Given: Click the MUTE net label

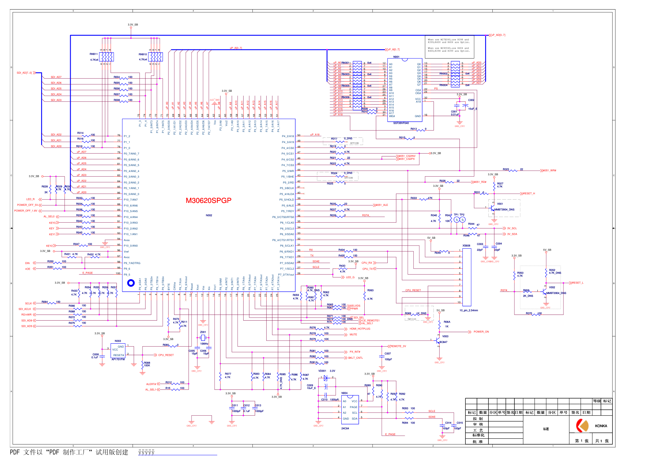Looking at the screenshot, I should 353,334.
